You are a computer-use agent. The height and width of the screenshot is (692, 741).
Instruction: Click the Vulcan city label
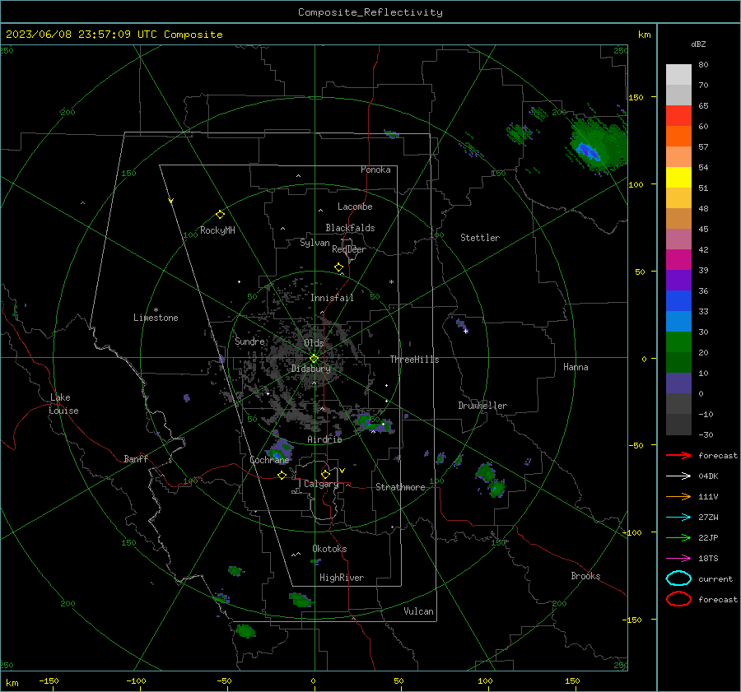tap(418, 611)
